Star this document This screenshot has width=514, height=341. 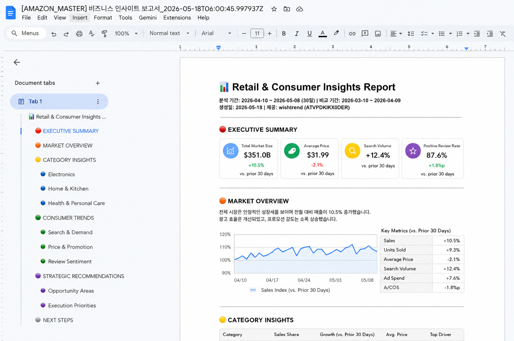click(274, 9)
